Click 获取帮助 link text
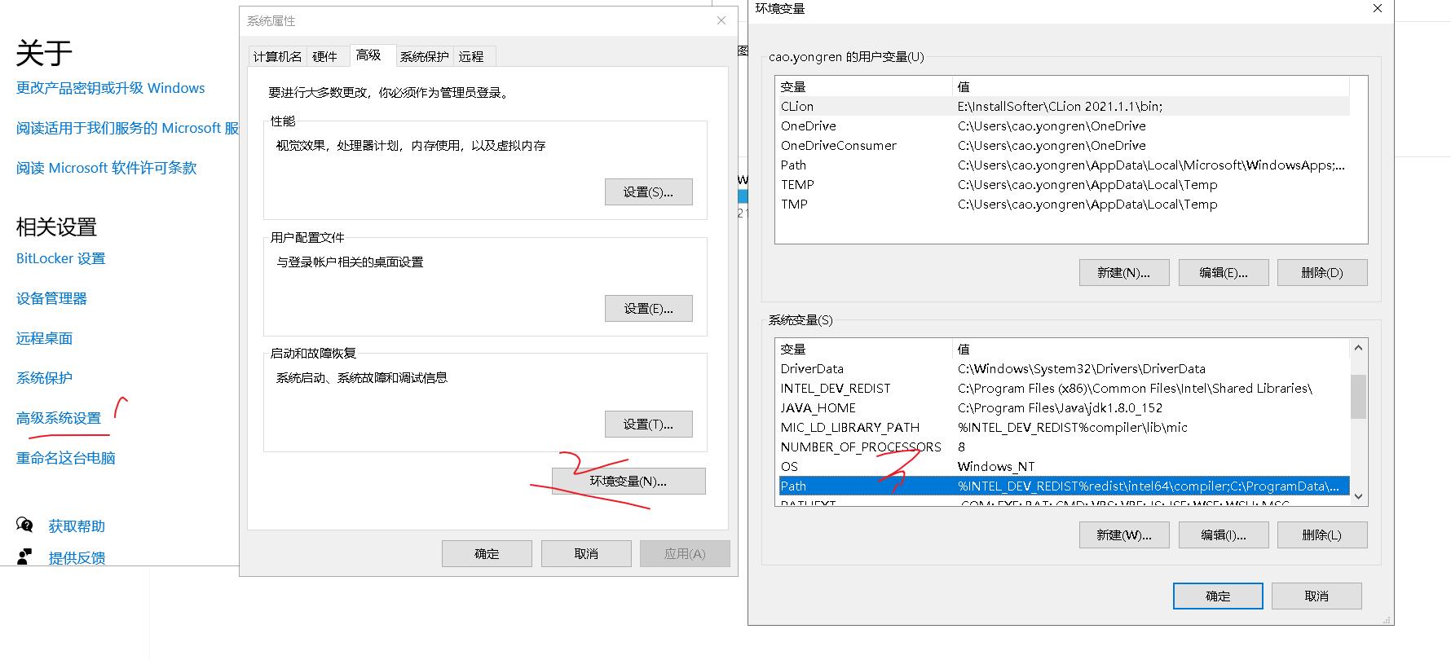The height and width of the screenshot is (660, 1451). click(x=77, y=526)
